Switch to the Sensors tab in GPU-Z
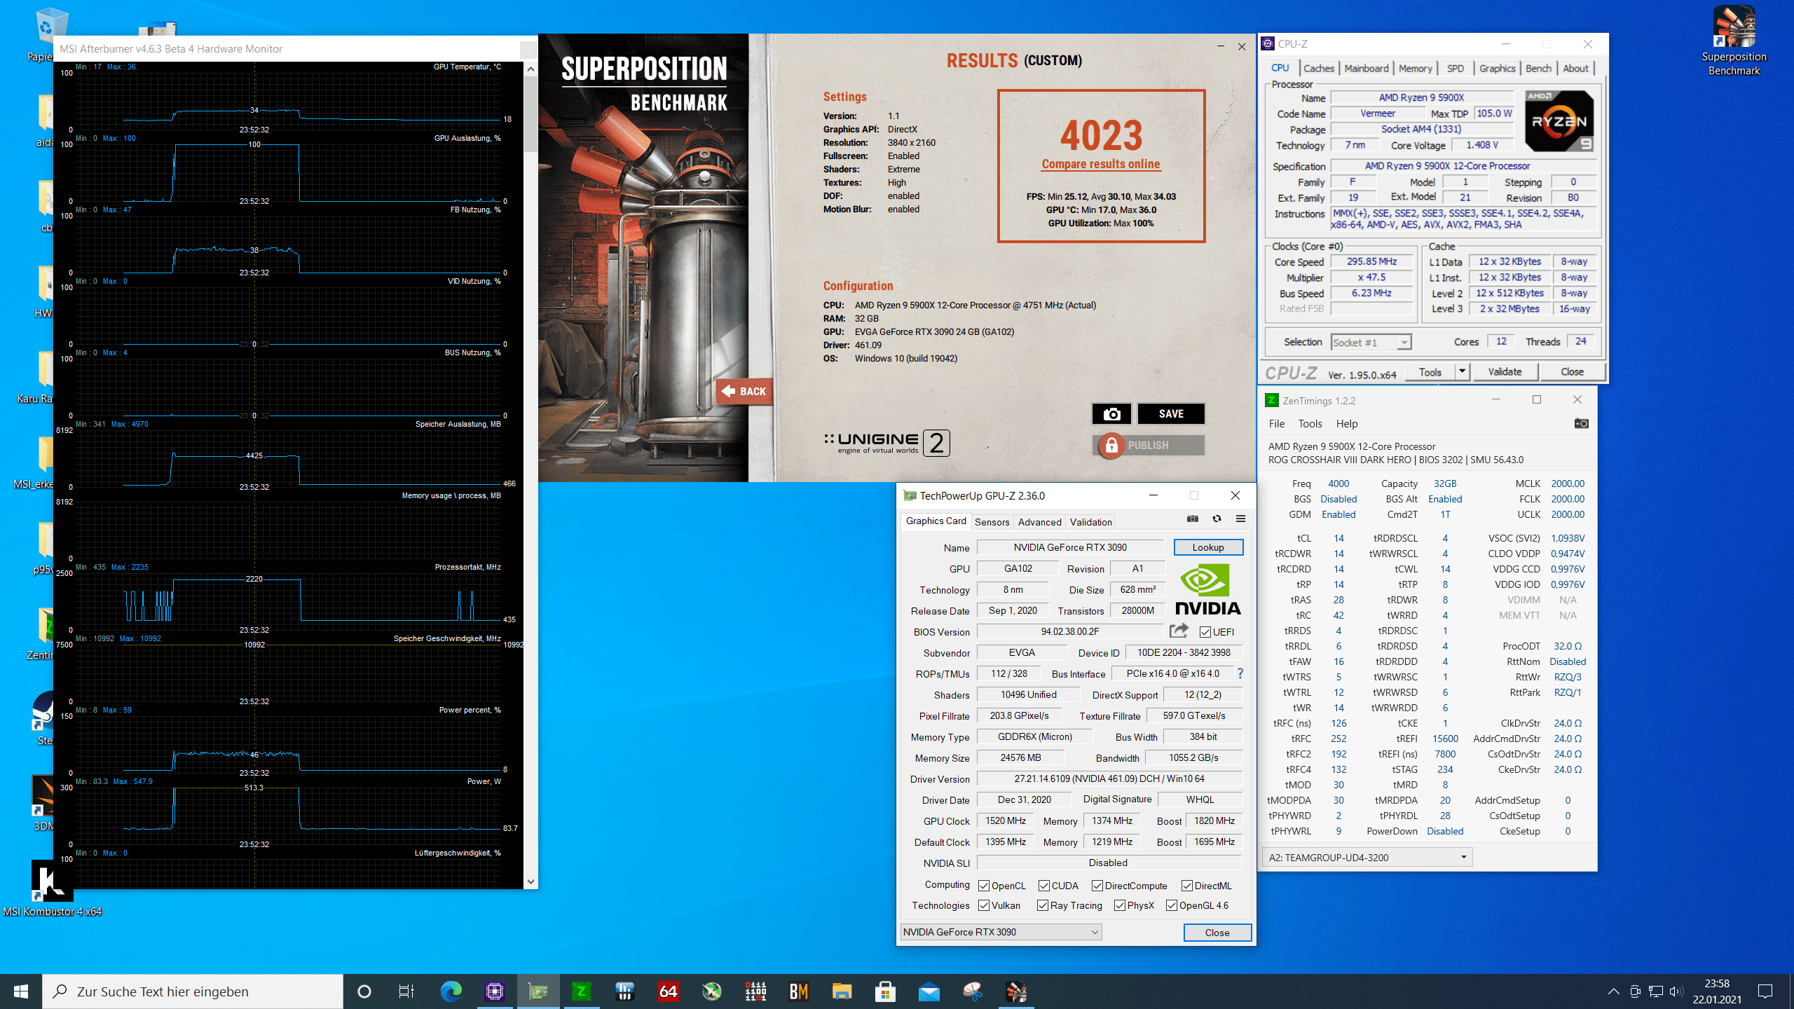 coord(992,522)
